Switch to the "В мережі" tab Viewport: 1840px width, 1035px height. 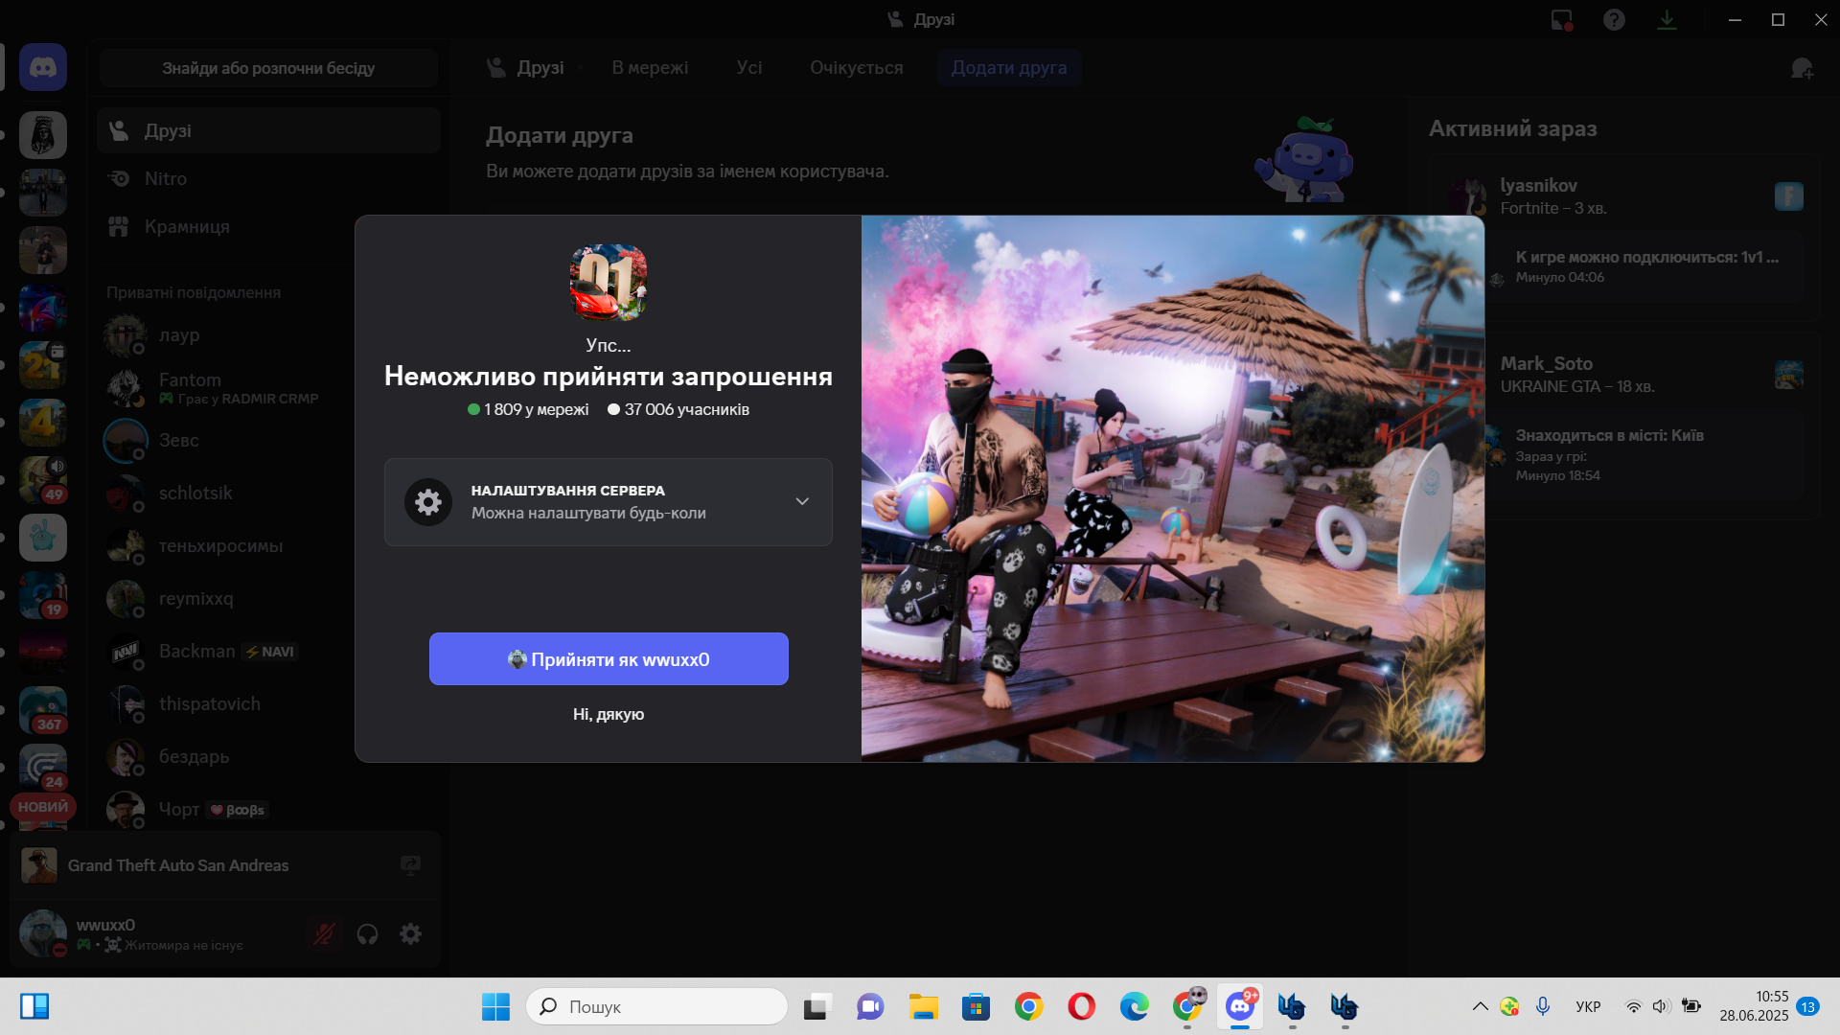click(x=650, y=68)
